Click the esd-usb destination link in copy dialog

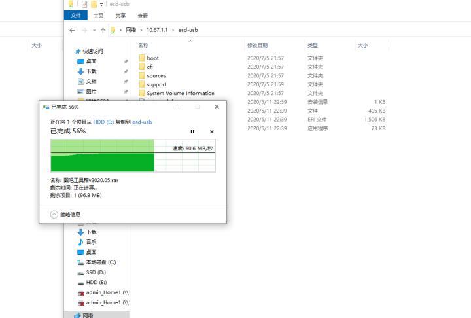[x=142, y=122]
